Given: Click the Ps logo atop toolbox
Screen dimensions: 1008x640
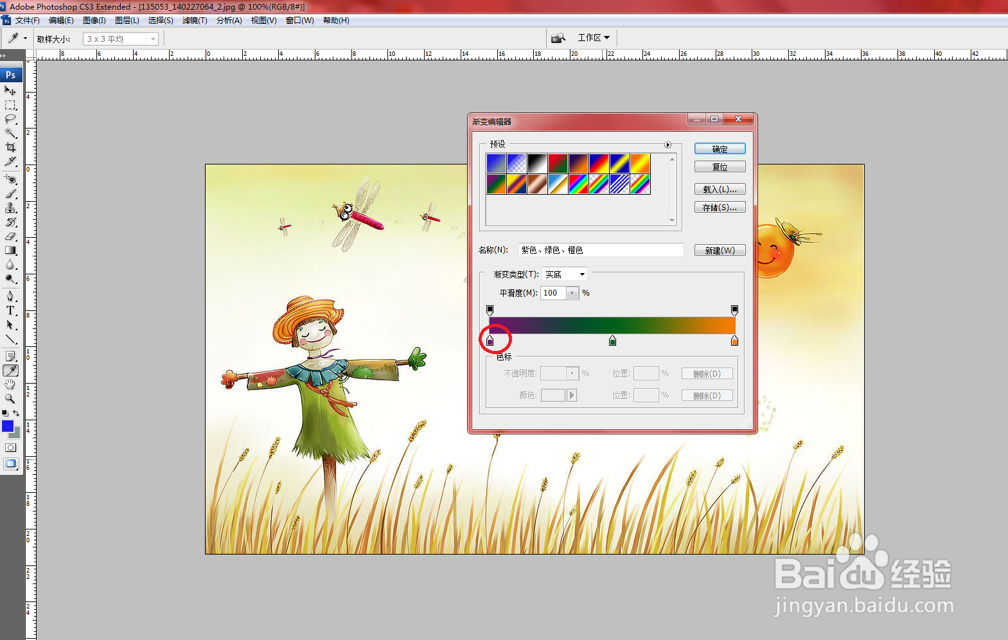Looking at the screenshot, I should coord(10,75).
